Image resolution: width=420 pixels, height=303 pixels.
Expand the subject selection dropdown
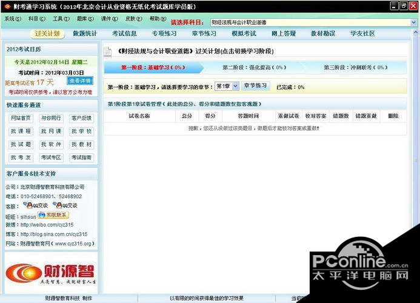(x=413, y=22)
